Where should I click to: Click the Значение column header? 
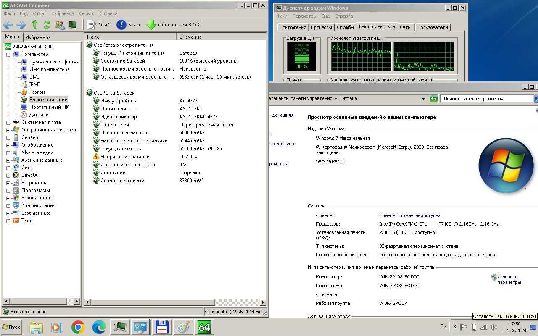222,37
